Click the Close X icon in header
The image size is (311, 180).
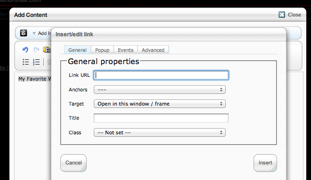[282, 15]
